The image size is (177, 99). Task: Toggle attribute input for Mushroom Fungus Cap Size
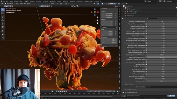click(x=146, y=36)
